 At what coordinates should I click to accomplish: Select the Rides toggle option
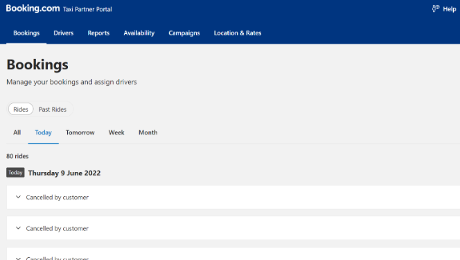pos(21,109)
